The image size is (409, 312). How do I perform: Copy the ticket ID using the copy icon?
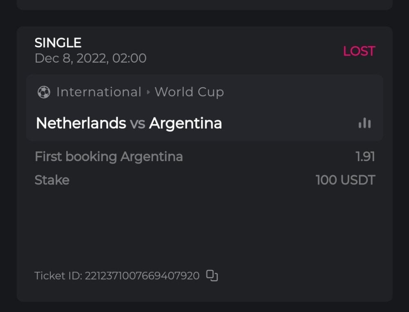pos(212,276)
